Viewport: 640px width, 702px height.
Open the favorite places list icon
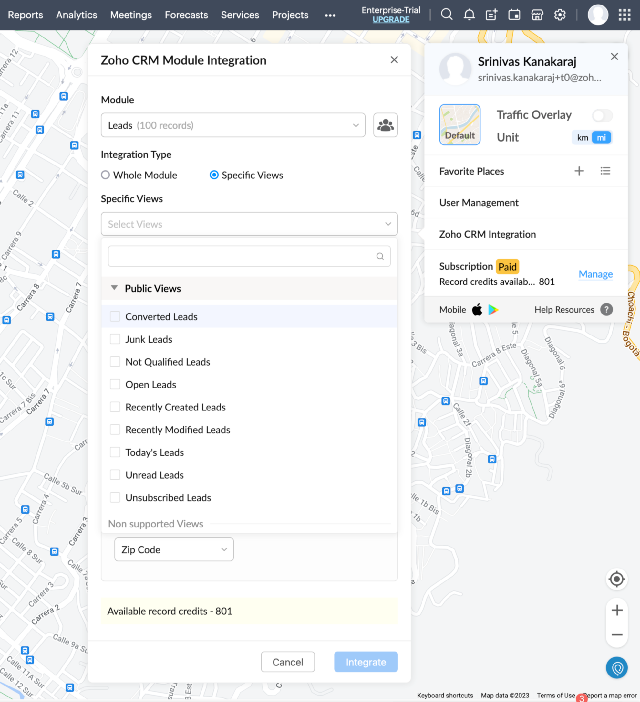click(605, 171)
